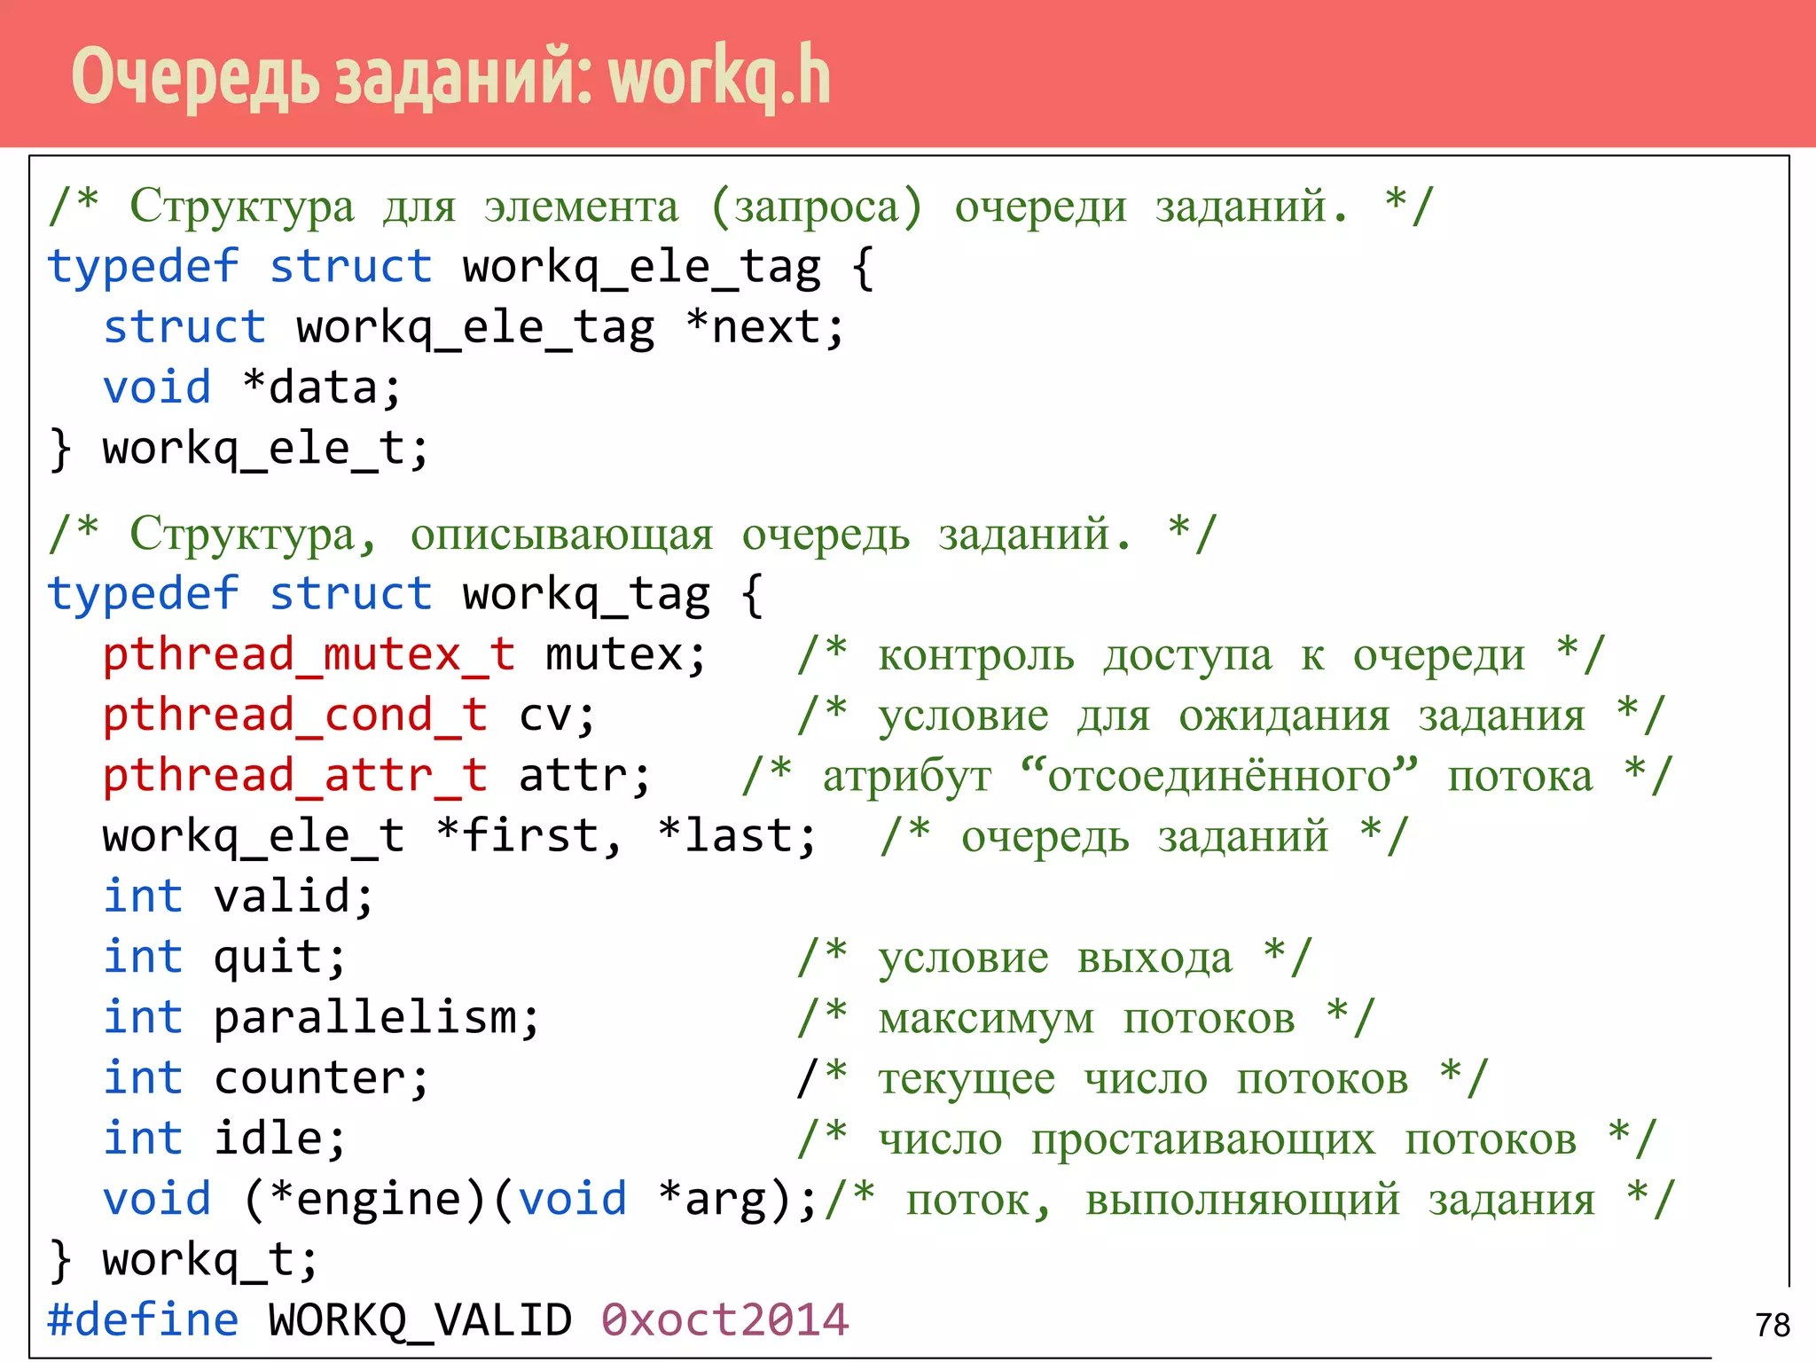Click the slide number 78
Screen dimensions: 1816x1362
pyautogui.click(x=1773, y=1325)
